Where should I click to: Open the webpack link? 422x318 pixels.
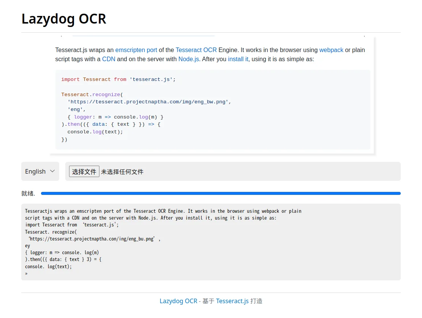click(331, 50)
